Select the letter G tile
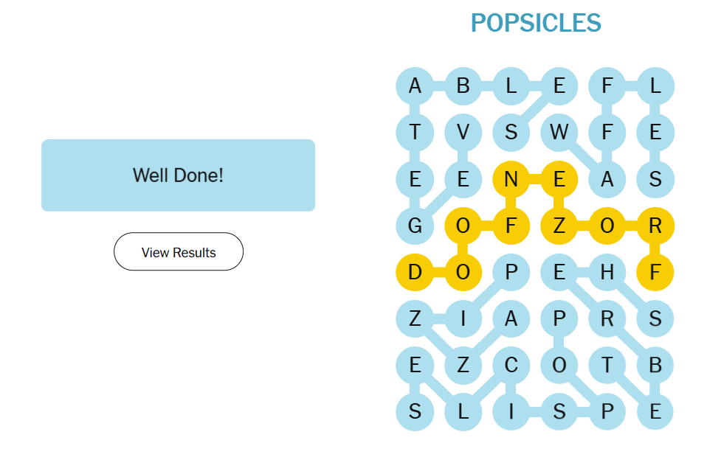 [x=415, y=226]
